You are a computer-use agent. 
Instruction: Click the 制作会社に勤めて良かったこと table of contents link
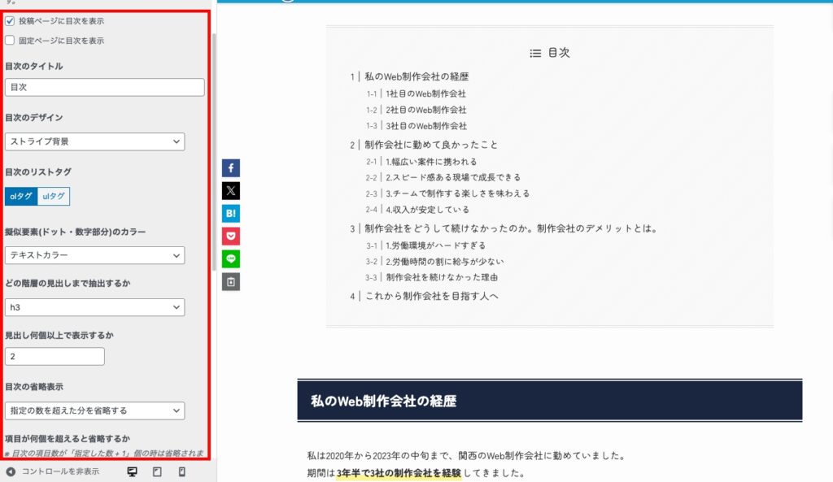tap(431, 145)
